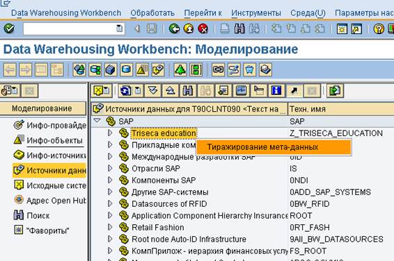Click the Техн. имя column header
Image resolution: width=394 pixels, height=261 pixels.
tap(341, 109)
